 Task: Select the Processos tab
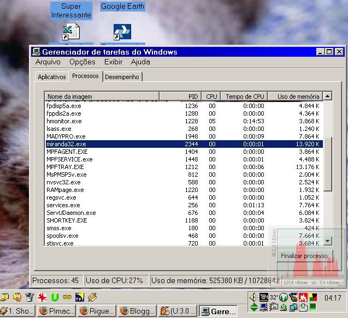pos(85,76)
